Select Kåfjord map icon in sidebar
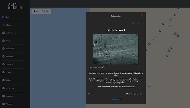The width and height of the screenshot is (190, 108). [3, 80]
